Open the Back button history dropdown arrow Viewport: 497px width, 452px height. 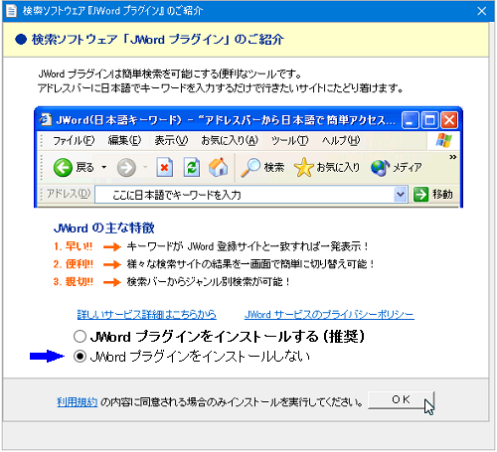point(104,167)
